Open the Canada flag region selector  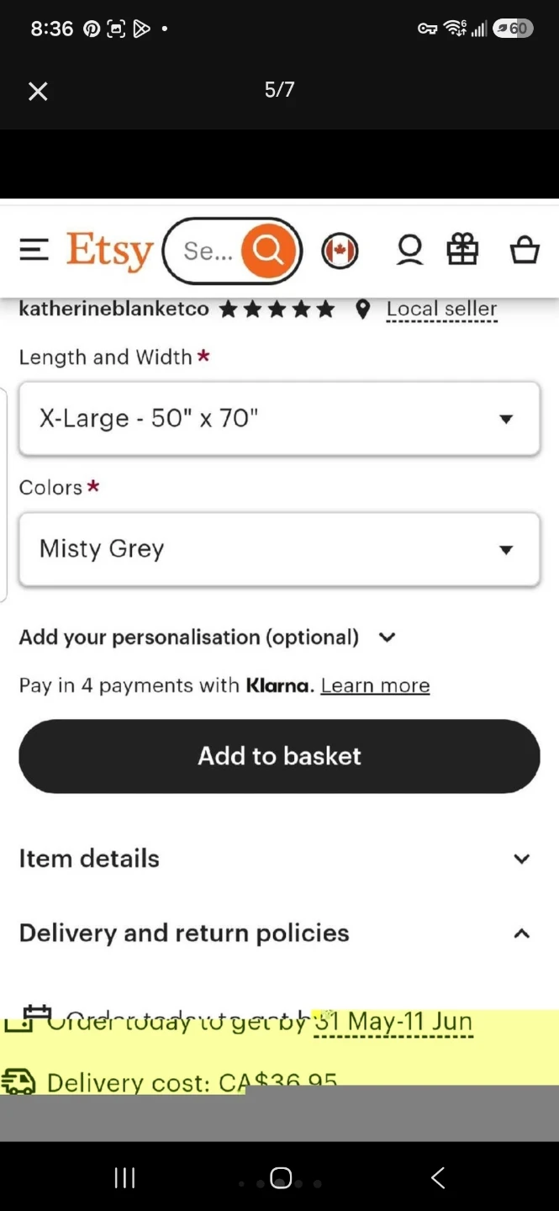pyautogui.click(x=340, y=251)
